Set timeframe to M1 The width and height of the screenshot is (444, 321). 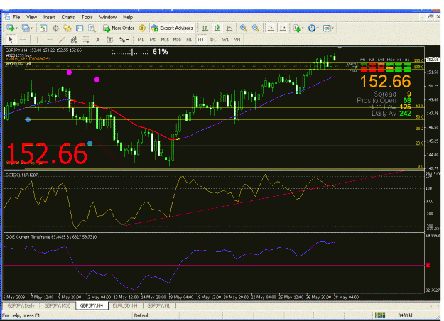coord(141,40)
